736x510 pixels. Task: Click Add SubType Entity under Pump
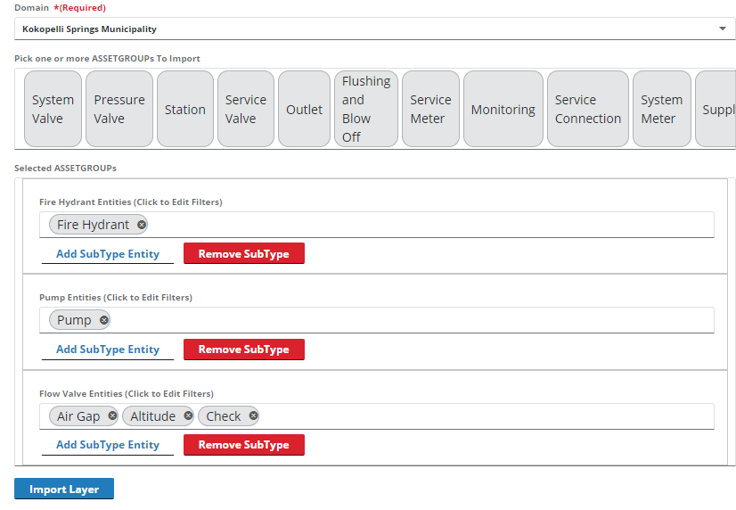[x=108, y=350]
